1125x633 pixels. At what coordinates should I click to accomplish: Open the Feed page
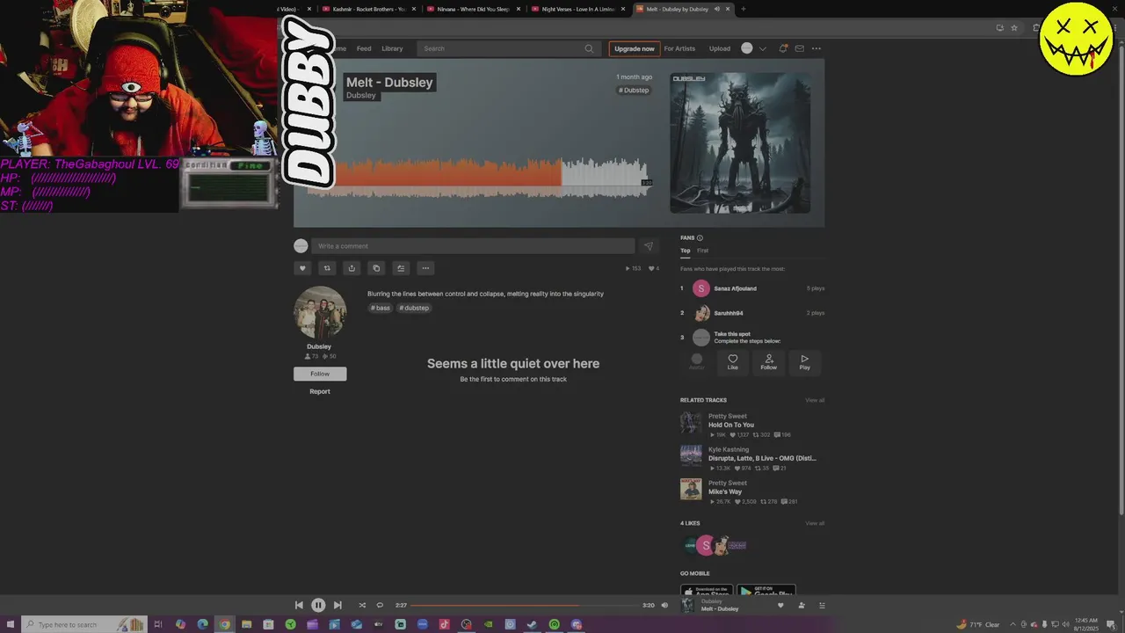click(x=364, y=48)
